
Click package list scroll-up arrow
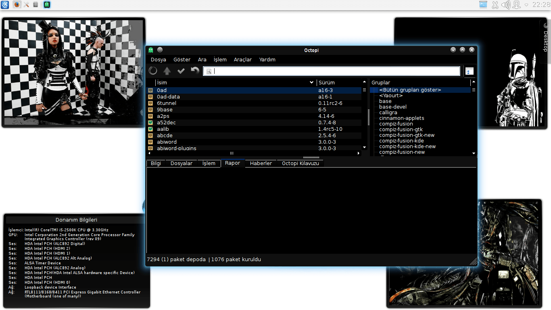(x=364, y=82)
